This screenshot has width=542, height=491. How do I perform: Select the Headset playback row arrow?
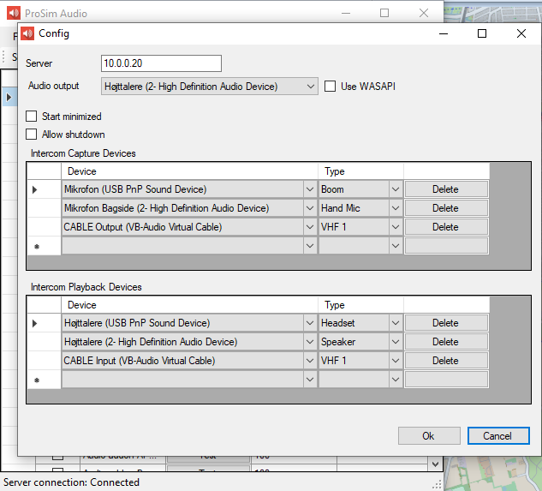35,323
